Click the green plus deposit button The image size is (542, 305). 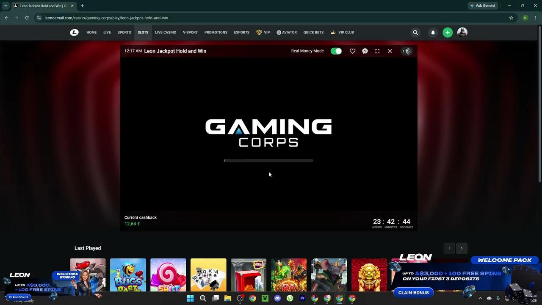tap(448, 32)
